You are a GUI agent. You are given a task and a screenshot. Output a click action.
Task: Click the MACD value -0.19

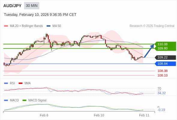point(161,110)
